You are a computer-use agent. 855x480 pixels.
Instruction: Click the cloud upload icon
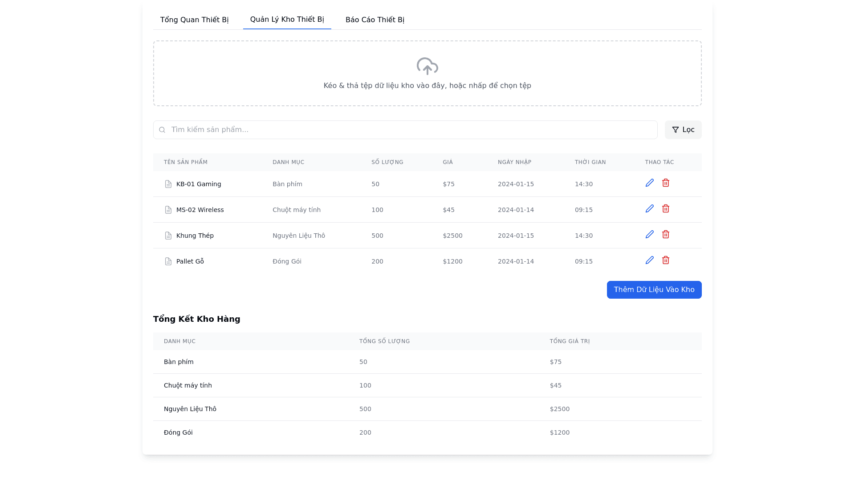tap(427, 66)
